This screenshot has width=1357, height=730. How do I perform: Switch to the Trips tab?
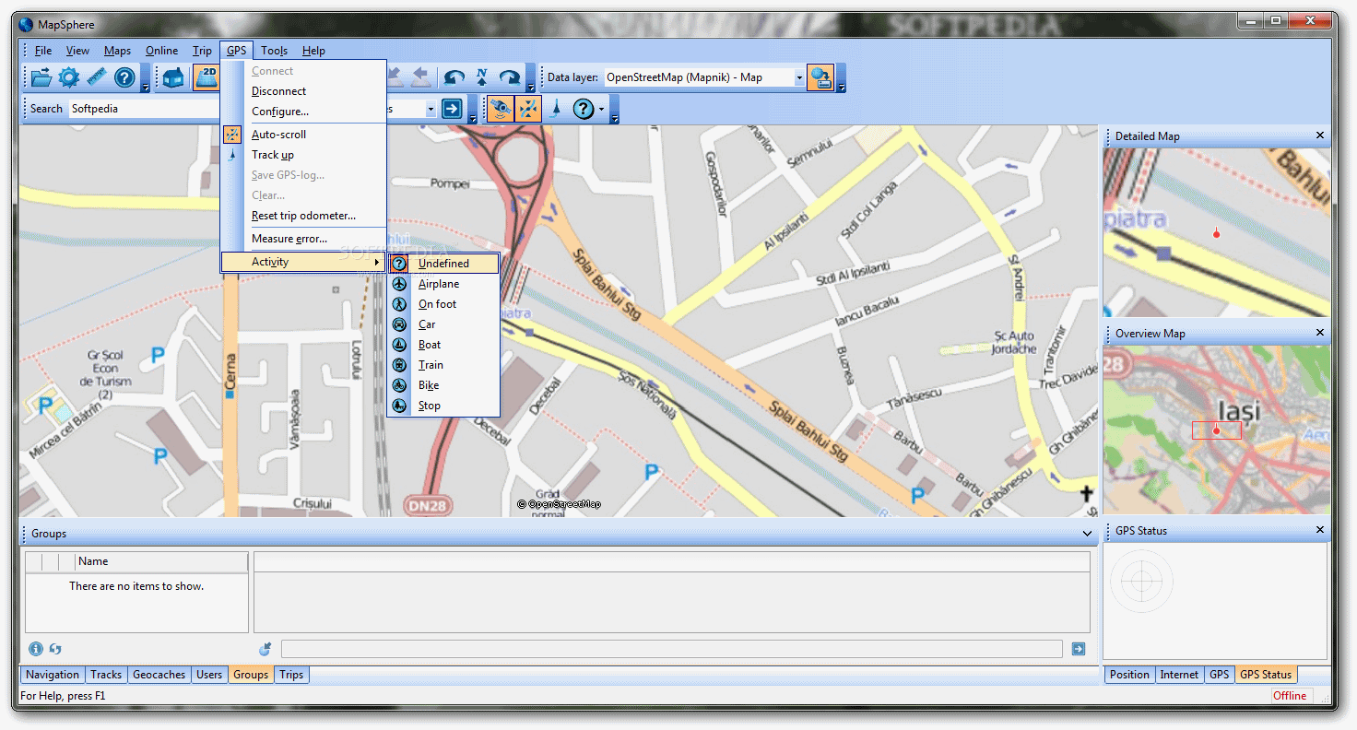point(291,675)
